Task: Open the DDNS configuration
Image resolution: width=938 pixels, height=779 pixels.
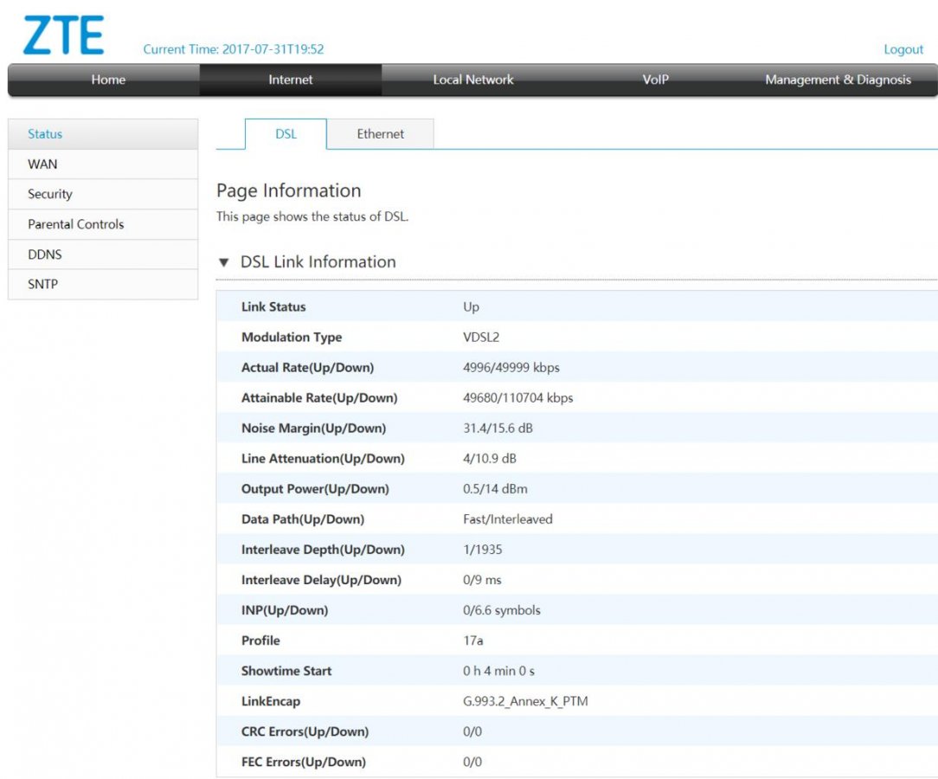Action: (43, 254)
